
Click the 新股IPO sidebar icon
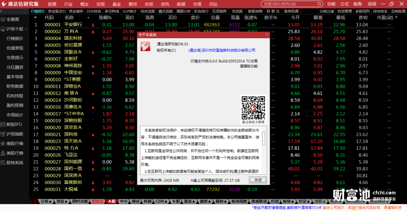point(3,125)
